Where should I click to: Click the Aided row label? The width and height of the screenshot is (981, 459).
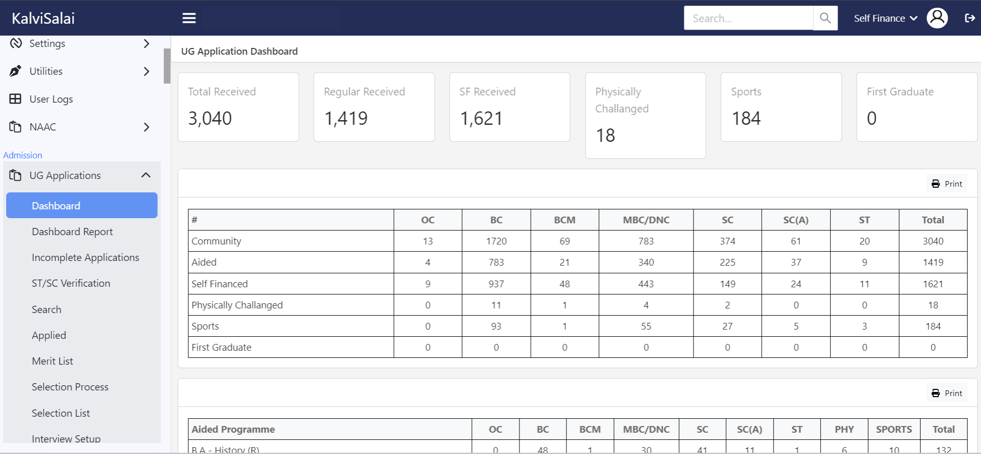pyautogui.click(x=204, y=262)
